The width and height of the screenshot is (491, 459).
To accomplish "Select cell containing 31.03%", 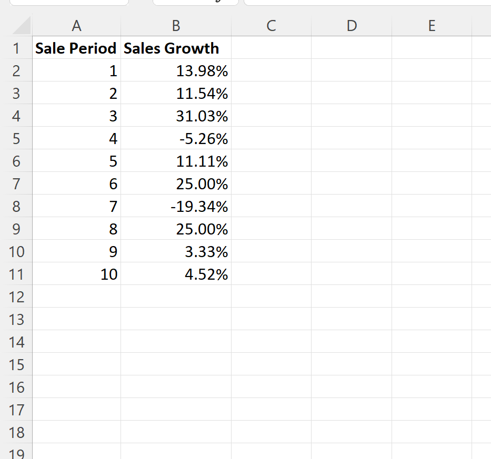I will pos(176,116).
